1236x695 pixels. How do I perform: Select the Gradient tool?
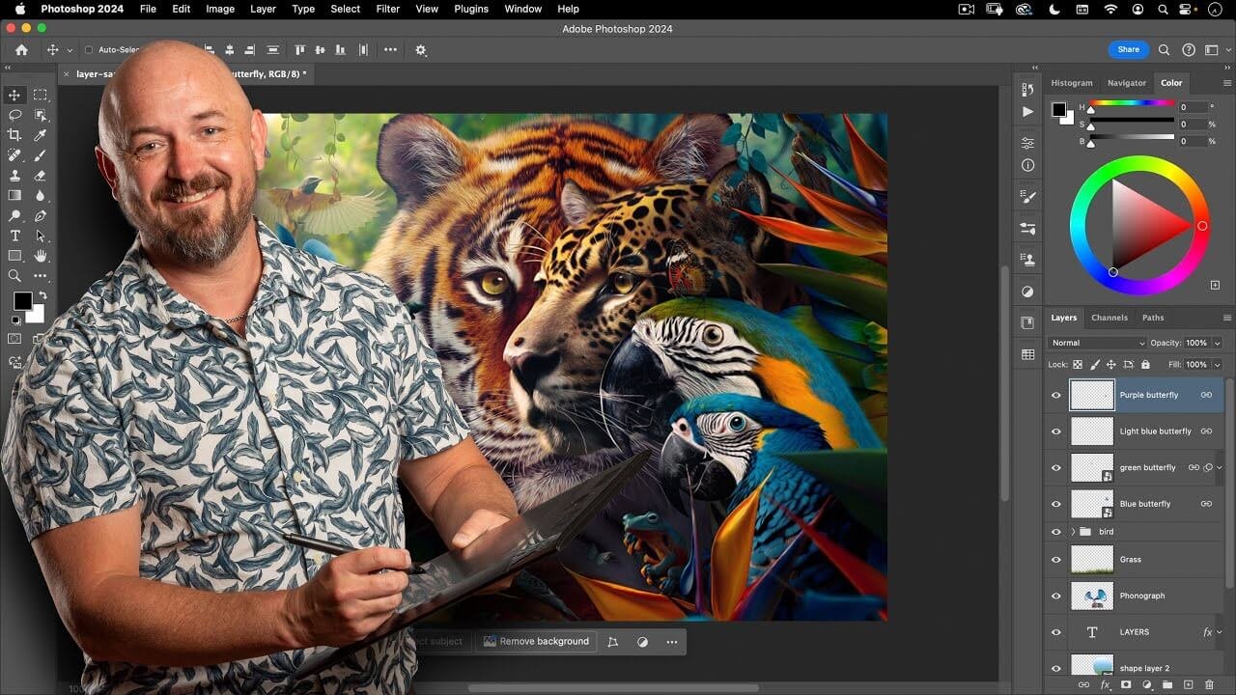click(x=14, y=196)
